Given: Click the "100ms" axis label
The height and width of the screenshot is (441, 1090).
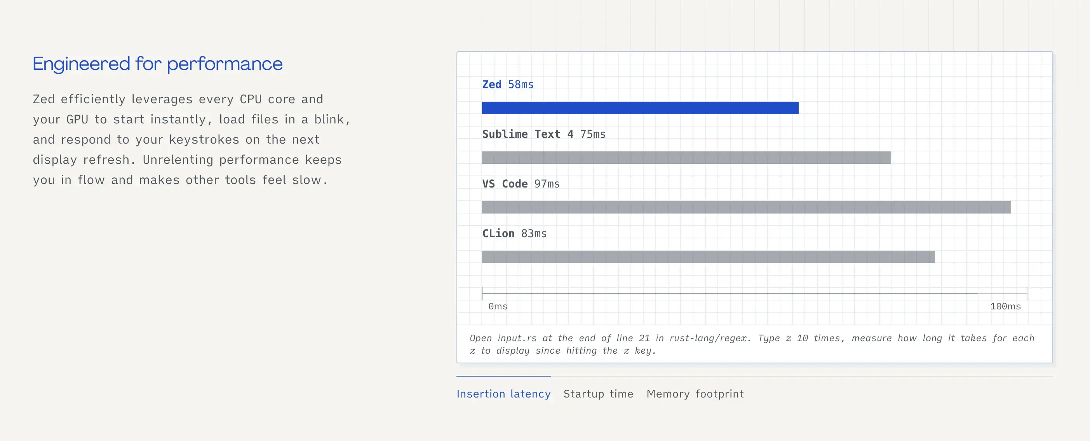Looking at the screenshot, I should (x=1005, y=306).
